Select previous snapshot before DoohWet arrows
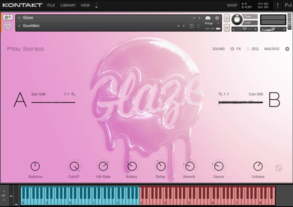This screenshot has height=207, width=293. pyautogui.click(x=178, y=26)
